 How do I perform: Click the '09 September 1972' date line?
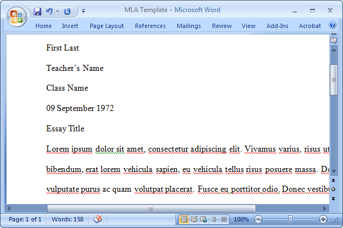[80, 108]
